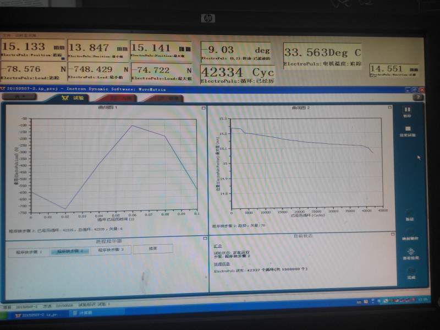This screenshot has height=330, width=440.
Task: Select program block step 1
Action: [x=29, y=252]
